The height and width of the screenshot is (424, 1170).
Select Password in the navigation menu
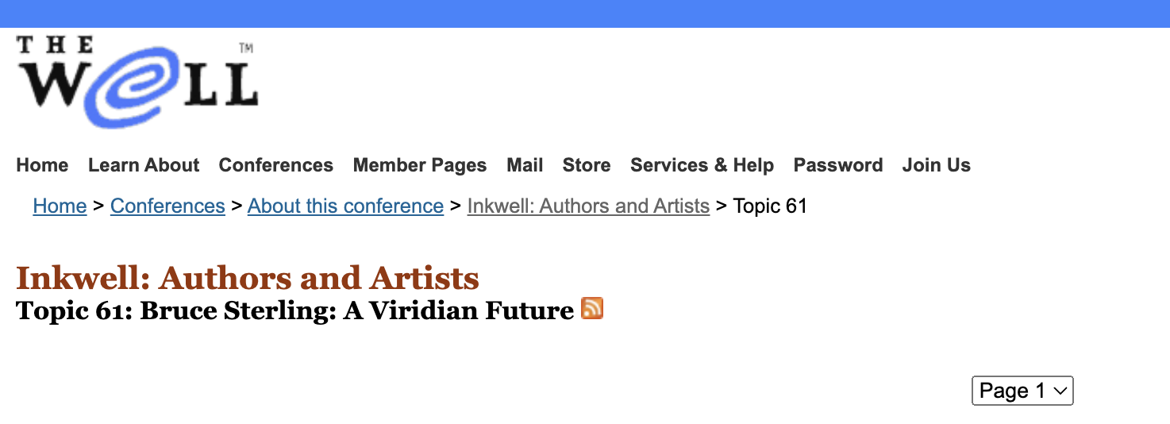[838, 165]
